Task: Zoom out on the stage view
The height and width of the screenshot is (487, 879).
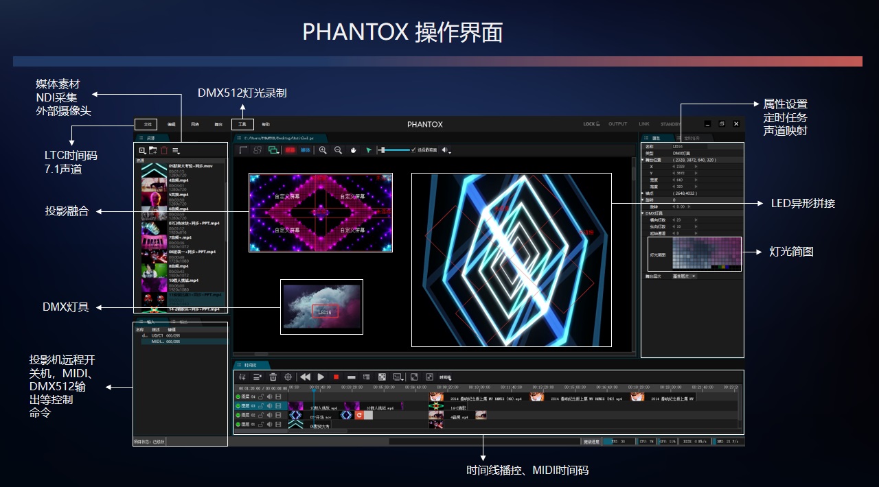Action: [x=338, y=150]
